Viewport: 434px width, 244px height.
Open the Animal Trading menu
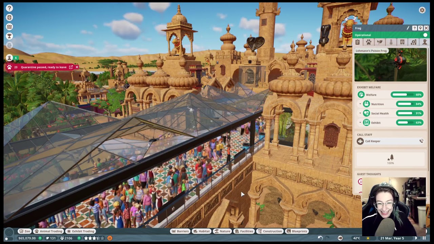click(x=48, y=231)
